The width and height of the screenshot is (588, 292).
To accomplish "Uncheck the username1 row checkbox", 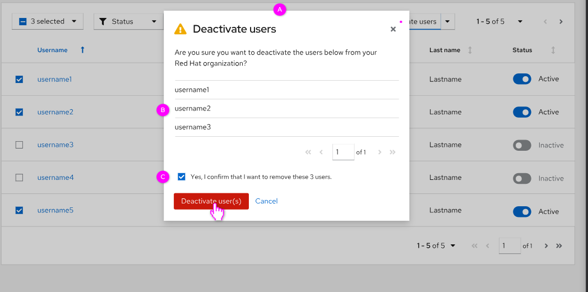I will point(19,80).
